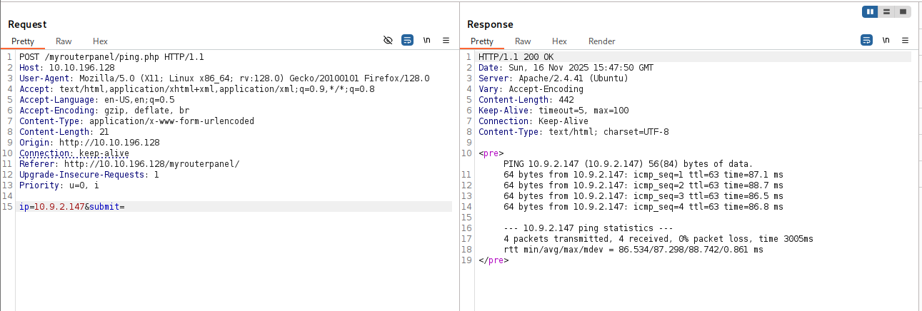Select the Pretty tab in Request panel
This screenshot has width=922, height=311.
23,41
